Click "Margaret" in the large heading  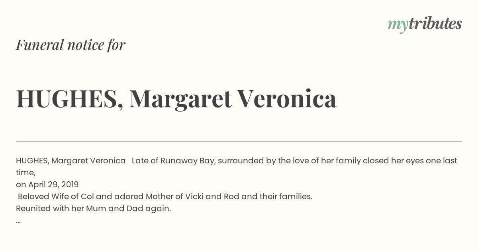(180, 100)
